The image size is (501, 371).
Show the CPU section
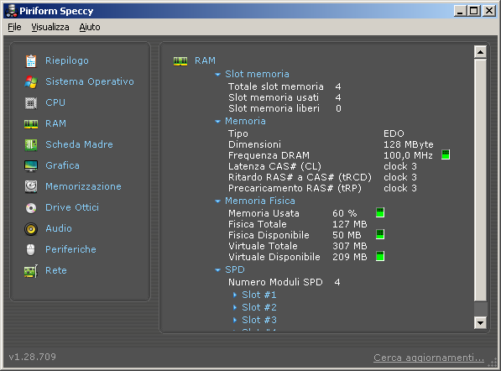click(x=55, y=102)
